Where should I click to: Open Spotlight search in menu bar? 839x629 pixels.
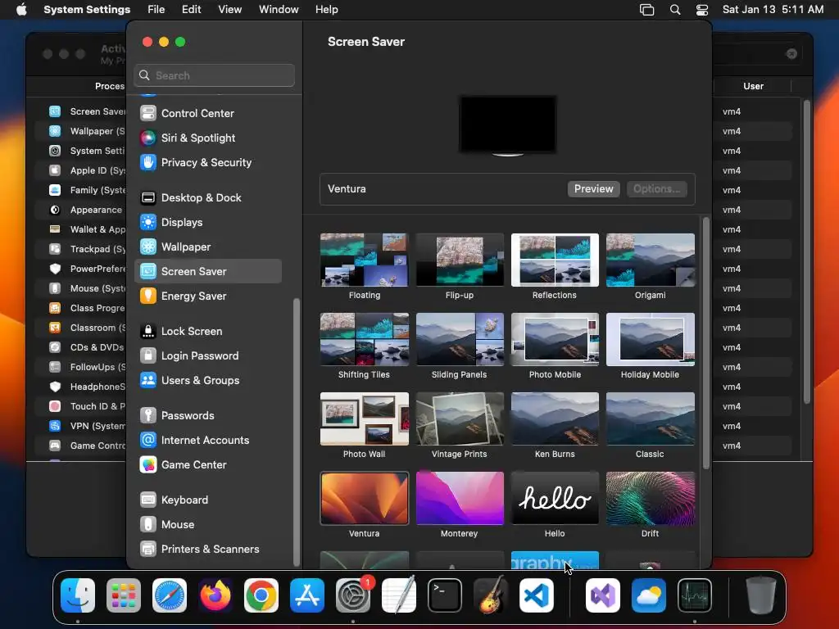[675, 10]
